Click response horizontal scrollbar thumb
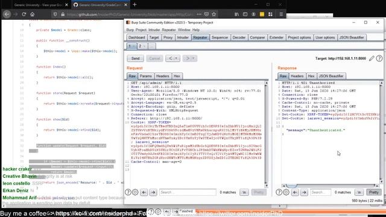Screen dimensions: 386x217 point(292,186)
